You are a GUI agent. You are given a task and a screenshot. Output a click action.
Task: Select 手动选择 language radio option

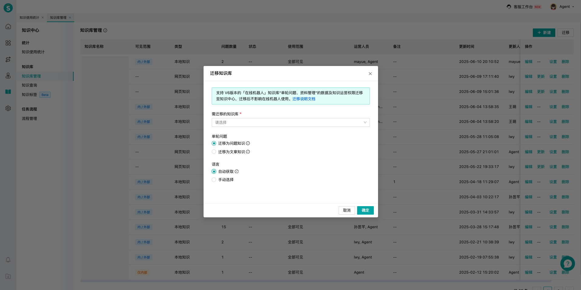[x=214, y=180]
